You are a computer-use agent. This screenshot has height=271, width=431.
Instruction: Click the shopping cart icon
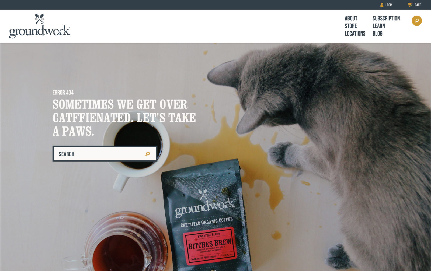tap(410, 5)
